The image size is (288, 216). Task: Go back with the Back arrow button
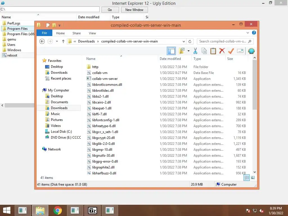[x=42, y=41]
